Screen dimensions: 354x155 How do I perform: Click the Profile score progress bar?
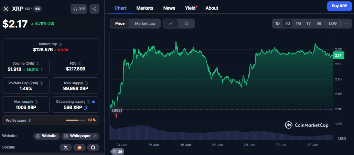point(76,120)
